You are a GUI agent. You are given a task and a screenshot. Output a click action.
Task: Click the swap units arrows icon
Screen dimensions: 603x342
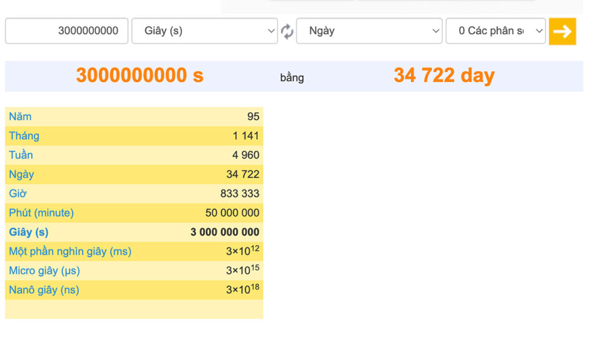coord(287,31)
